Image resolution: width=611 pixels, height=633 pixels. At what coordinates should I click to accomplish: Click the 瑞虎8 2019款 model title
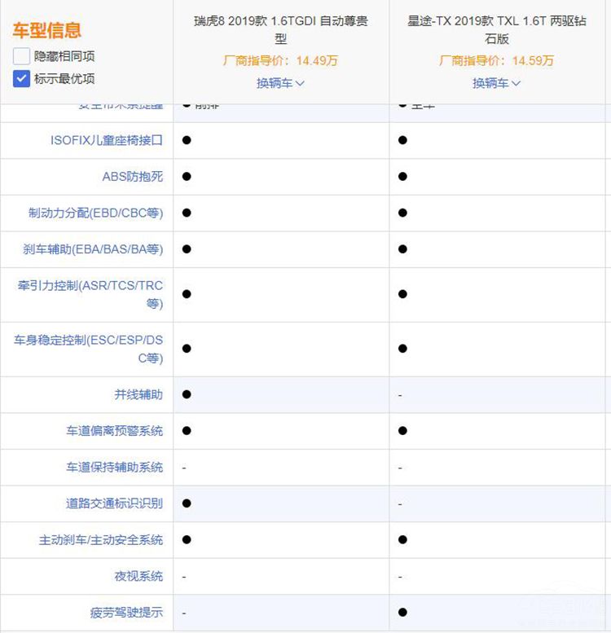pos(280,29)
